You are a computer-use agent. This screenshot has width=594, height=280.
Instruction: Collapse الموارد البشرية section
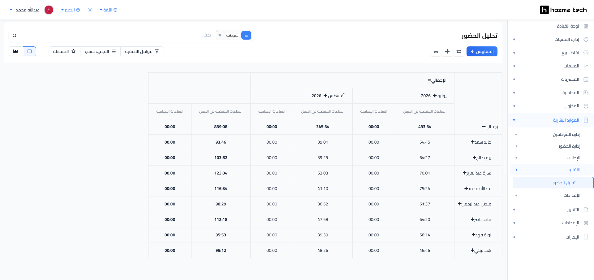[551, 120]
